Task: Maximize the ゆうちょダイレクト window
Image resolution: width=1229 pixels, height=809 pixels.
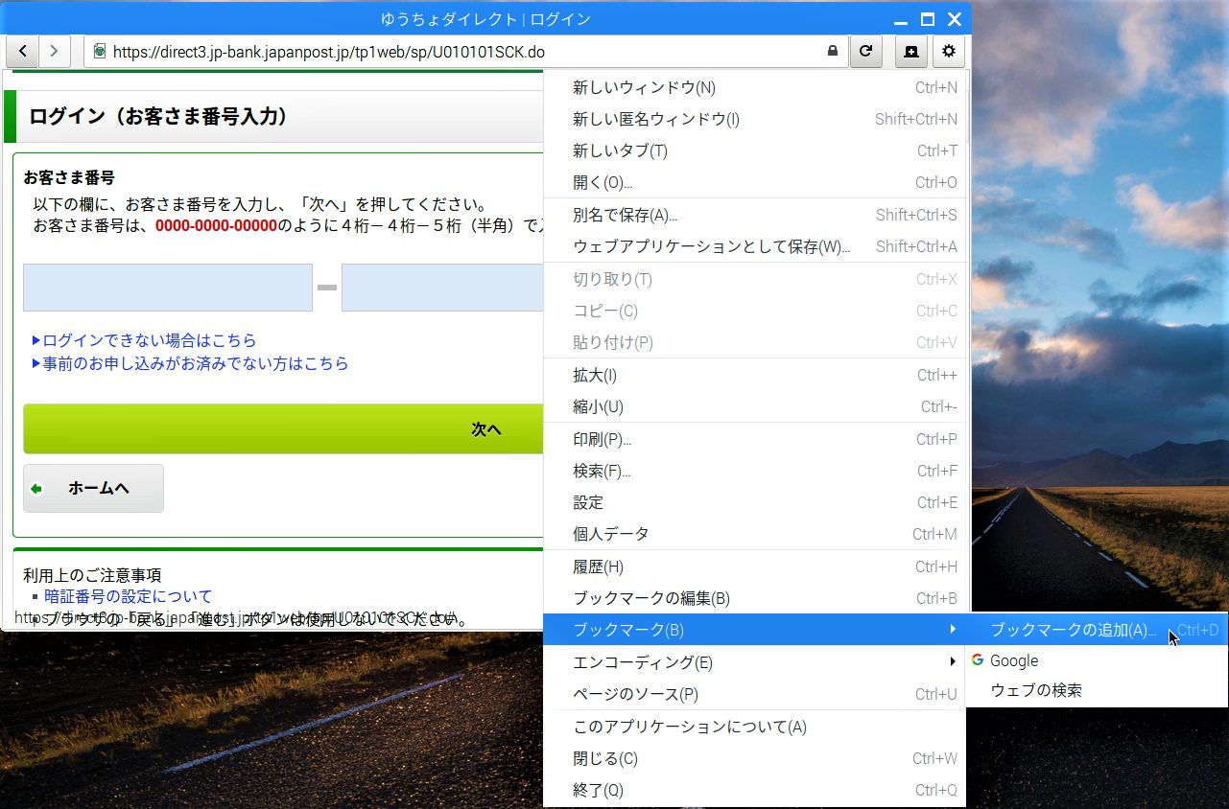Action: pyautogui.click(x=928, y=19)
